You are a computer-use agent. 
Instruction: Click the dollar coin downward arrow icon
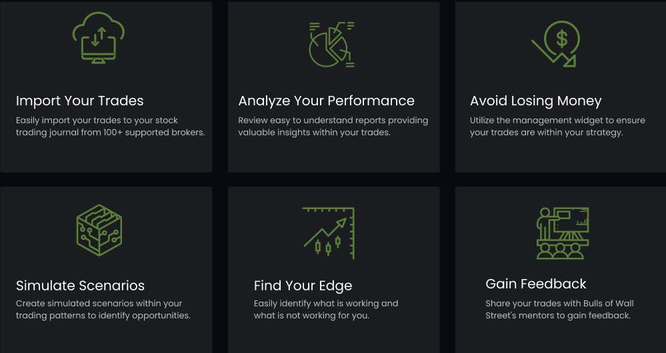pos(555,44)
